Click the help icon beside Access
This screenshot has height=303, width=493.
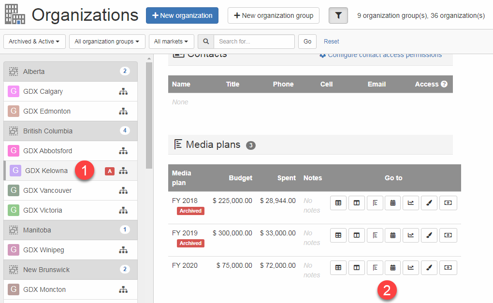[444, 84]
